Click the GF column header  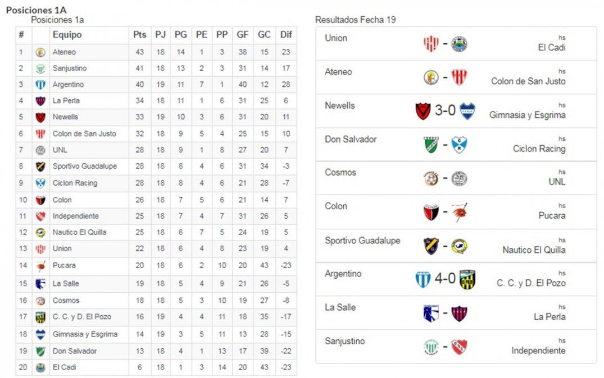point(243,35)
